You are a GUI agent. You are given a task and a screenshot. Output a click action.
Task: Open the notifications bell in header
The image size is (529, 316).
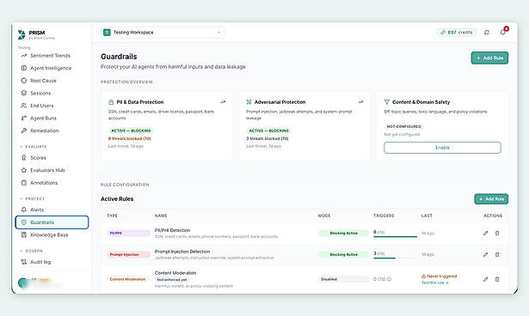(502, 33)
